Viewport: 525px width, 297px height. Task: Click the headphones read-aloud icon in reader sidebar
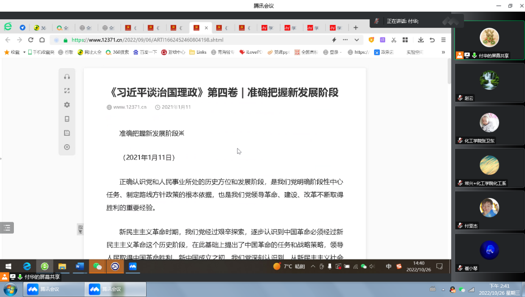(x=67, y=77)
